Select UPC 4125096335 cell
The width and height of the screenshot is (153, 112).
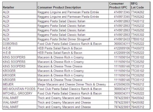pos(119,84)
